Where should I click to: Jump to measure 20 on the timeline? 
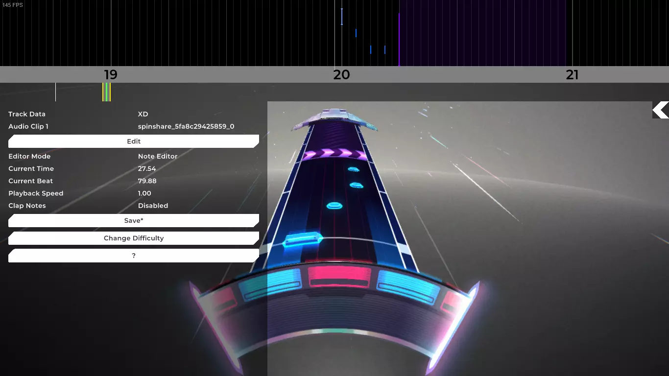click(341, 74)
